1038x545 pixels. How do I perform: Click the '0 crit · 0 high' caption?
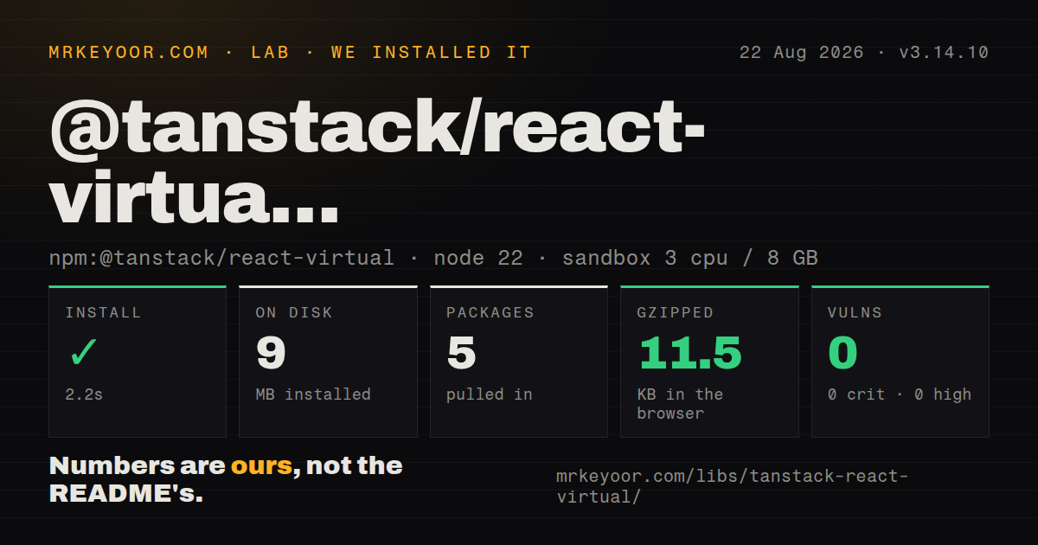pos(900,394)
